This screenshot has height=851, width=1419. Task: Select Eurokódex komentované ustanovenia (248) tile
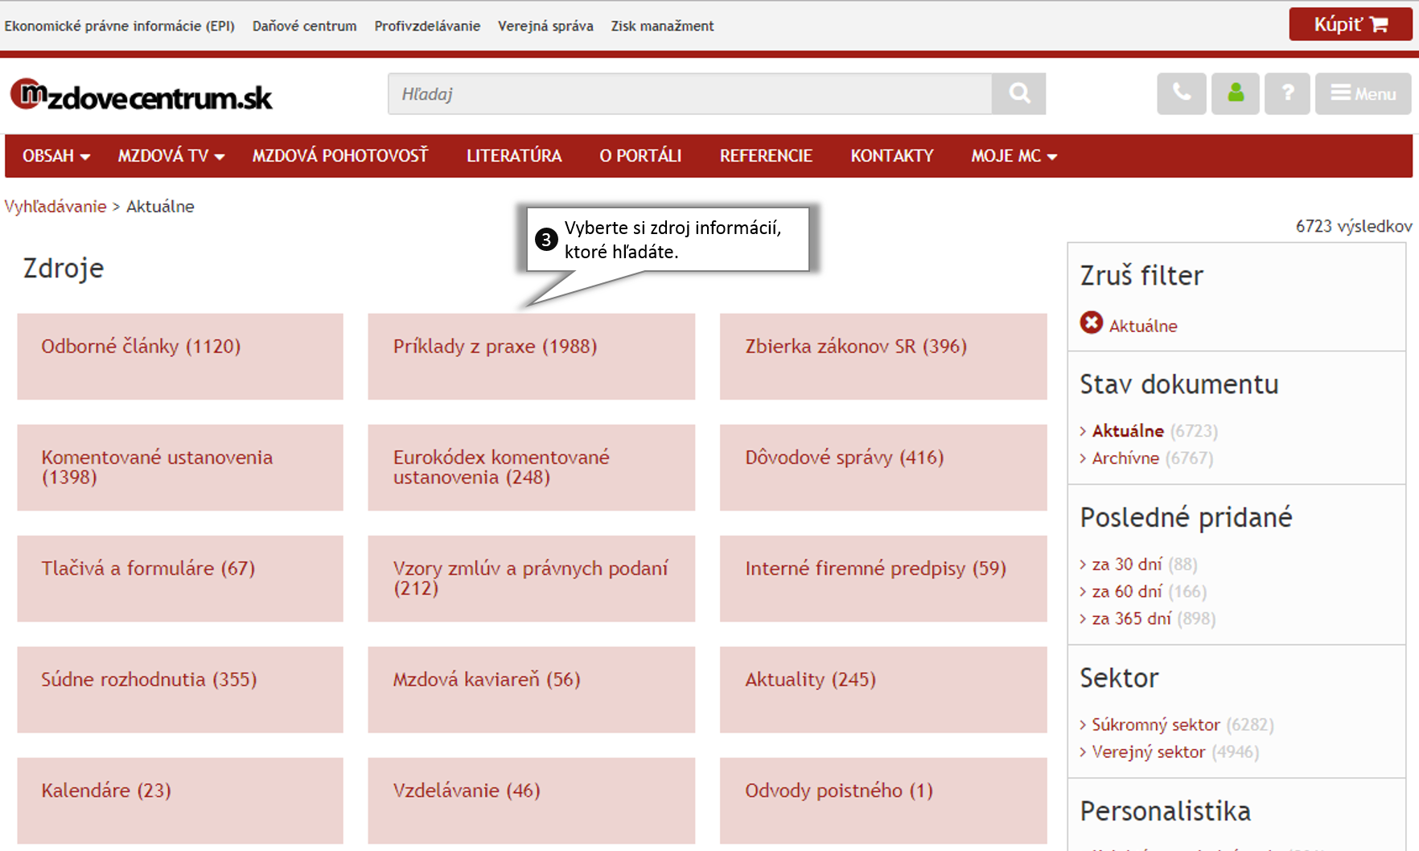tap(531, 467)
